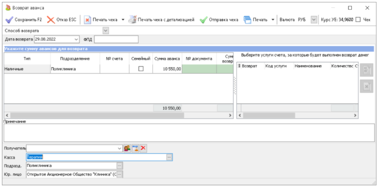The height and width of the screenshot is (186, 378).
Task: Toggle the Чек checkbox
Action: [358, 20]
